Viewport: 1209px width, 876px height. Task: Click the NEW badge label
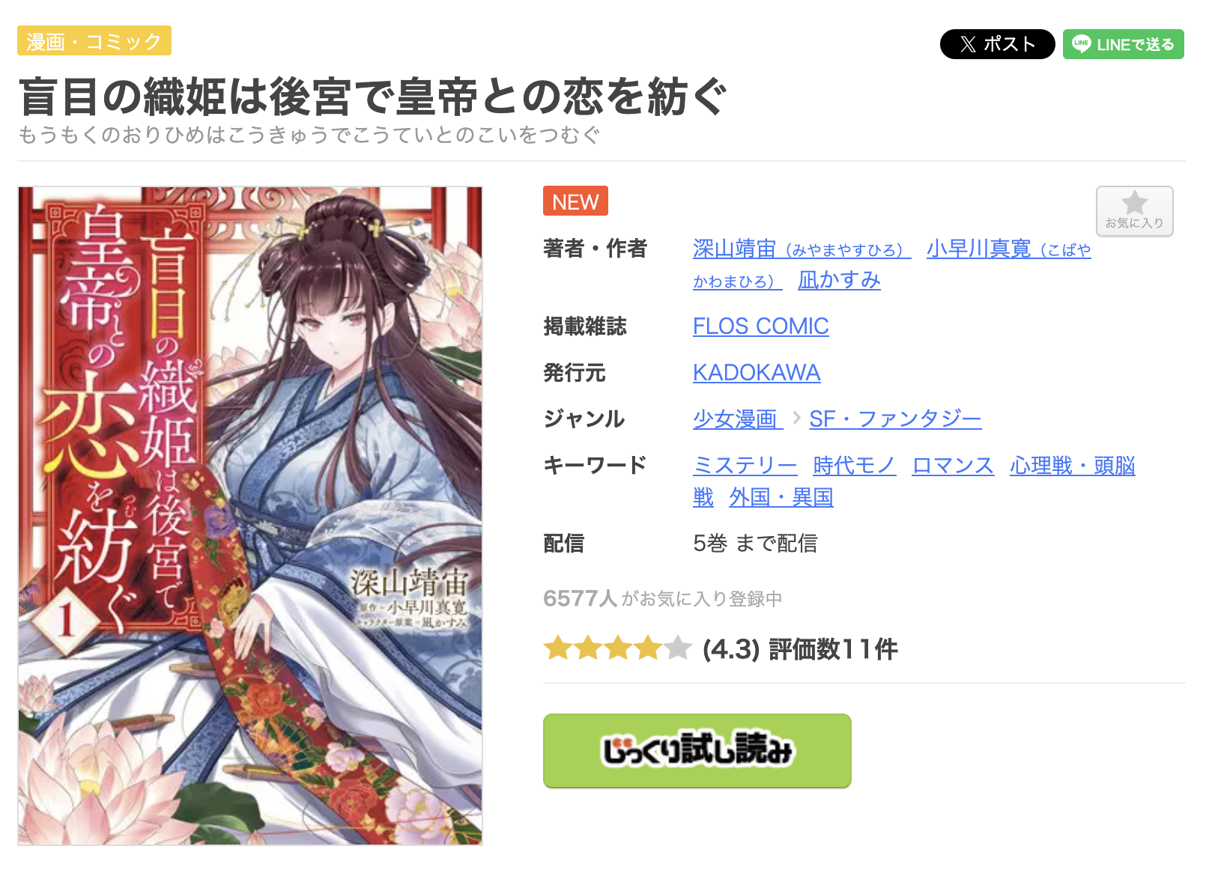click(575, 201)
